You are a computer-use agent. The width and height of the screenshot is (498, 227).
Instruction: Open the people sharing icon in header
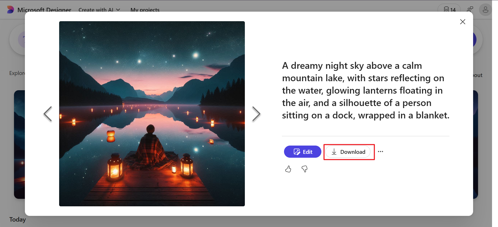[x=470, y=10]
